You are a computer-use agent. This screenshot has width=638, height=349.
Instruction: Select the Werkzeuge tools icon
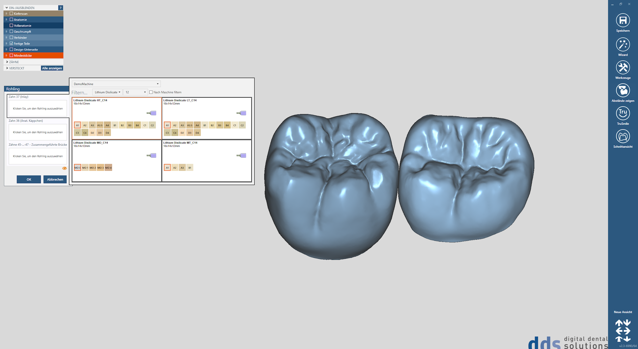[623, 68]
